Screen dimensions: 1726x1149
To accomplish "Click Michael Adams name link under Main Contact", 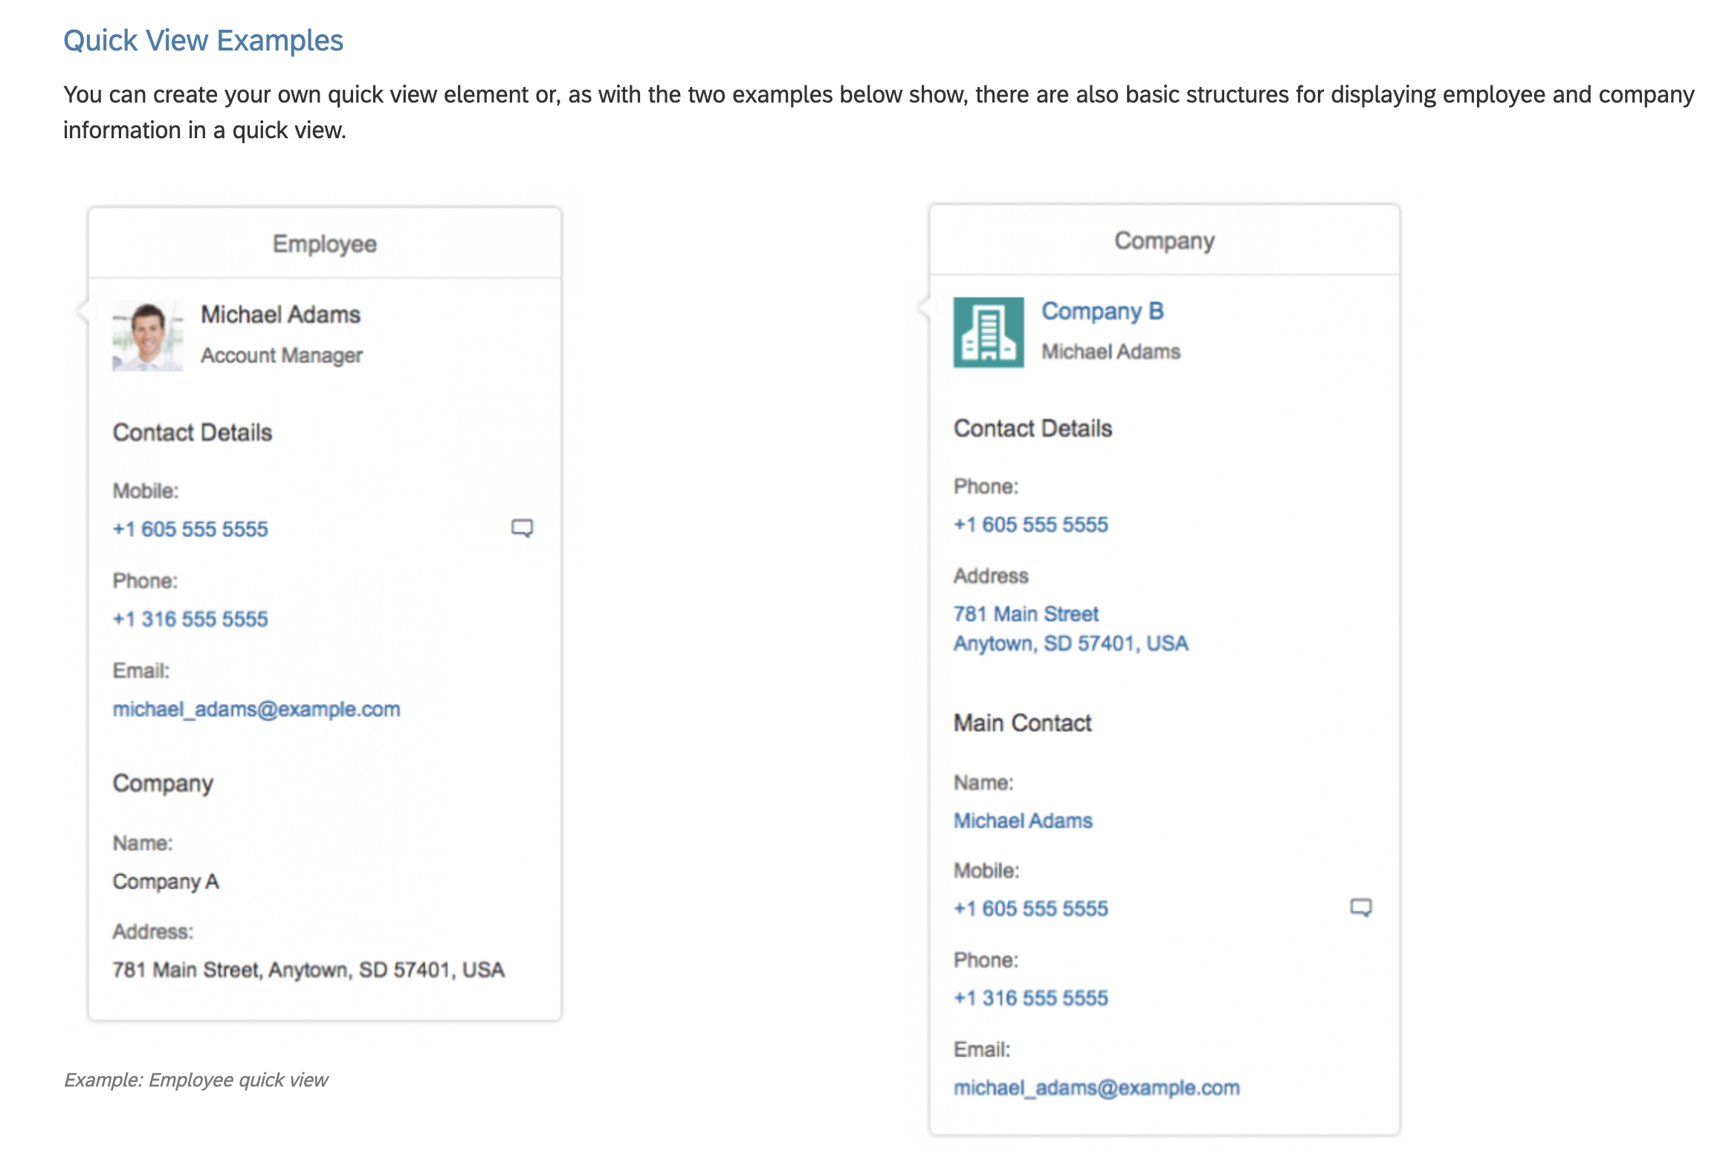I will [1023, 821].
